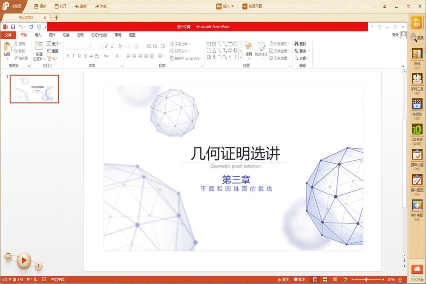Toggle bold formatting
Screen dimensions: 426x284
pos(67,55)
